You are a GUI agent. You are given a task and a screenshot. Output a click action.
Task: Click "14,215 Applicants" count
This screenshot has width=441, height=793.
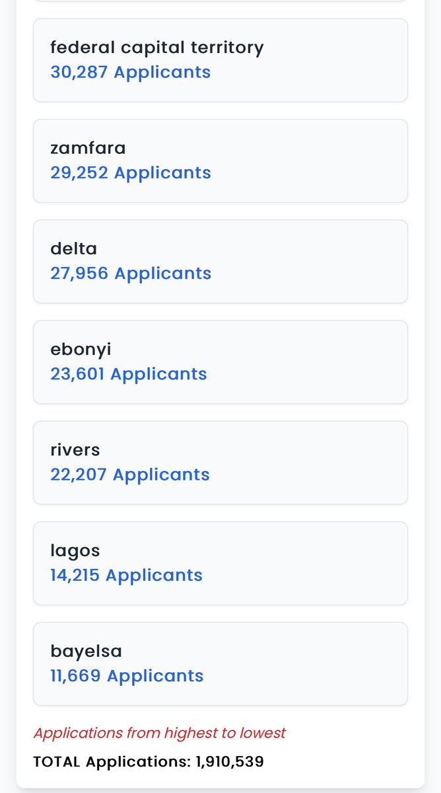pos(126,576)
